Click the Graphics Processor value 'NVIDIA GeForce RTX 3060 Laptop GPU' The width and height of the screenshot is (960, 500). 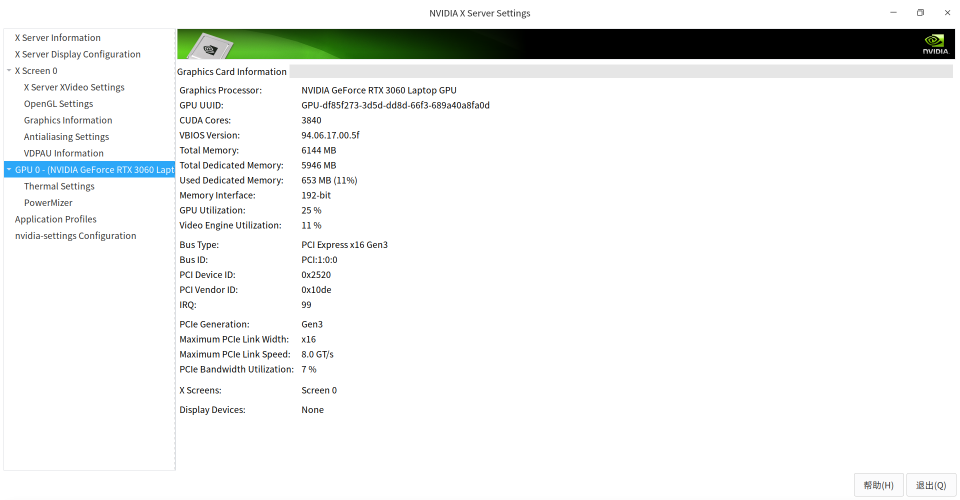379,90
